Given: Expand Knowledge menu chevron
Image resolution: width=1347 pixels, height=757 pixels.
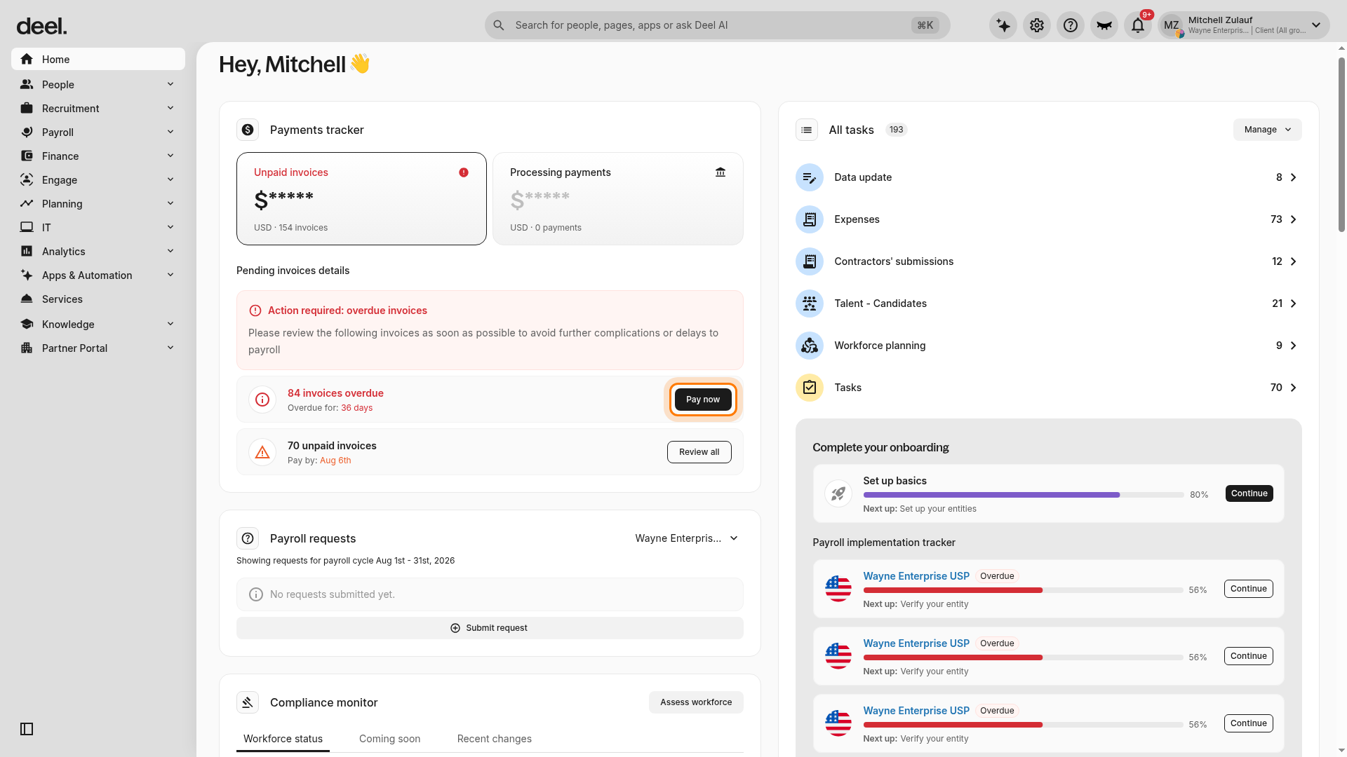Looking at the screenshot, I should [170, 324].
